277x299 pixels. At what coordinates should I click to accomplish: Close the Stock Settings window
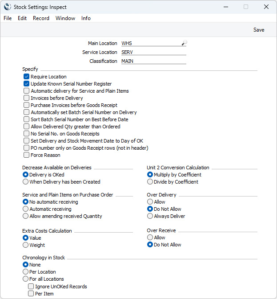pyautogui.click(x=266, y=7)
